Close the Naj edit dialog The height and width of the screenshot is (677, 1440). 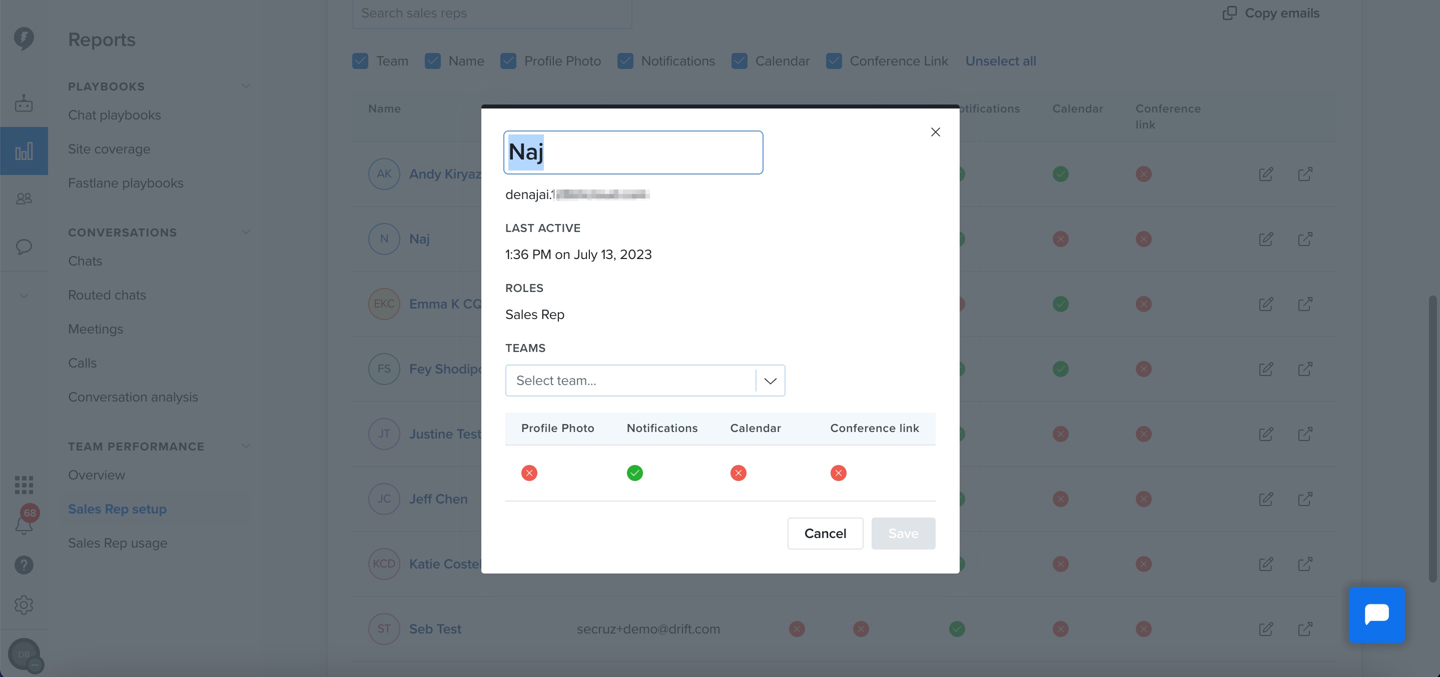[x=935, y=132]
